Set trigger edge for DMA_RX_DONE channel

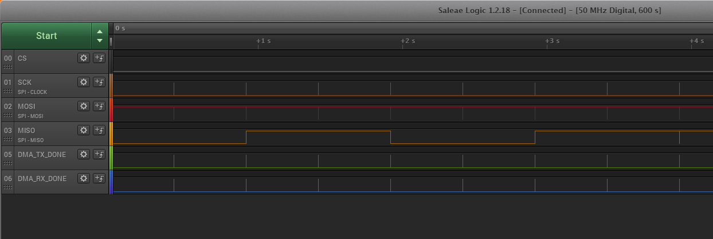pyautogui.click(x=99, y=178)
